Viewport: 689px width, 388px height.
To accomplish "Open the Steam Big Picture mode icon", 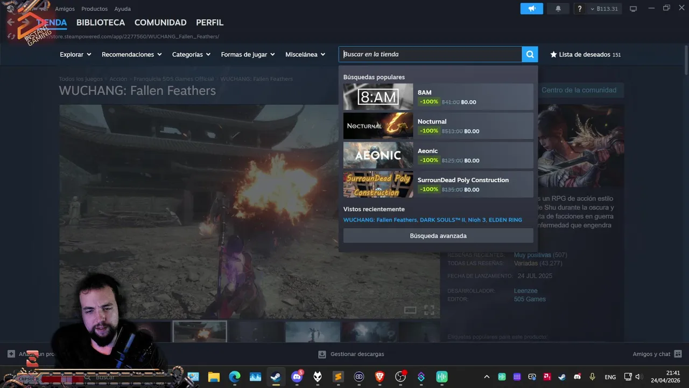I will [633, 9].
